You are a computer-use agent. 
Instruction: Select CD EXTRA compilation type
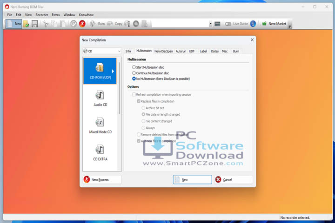pyautogui.click(x=100, y=153)
